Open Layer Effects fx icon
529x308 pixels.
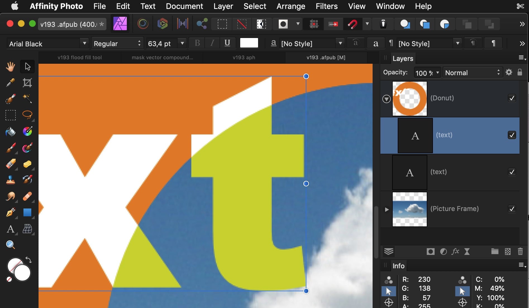click(x=456, y=252)
